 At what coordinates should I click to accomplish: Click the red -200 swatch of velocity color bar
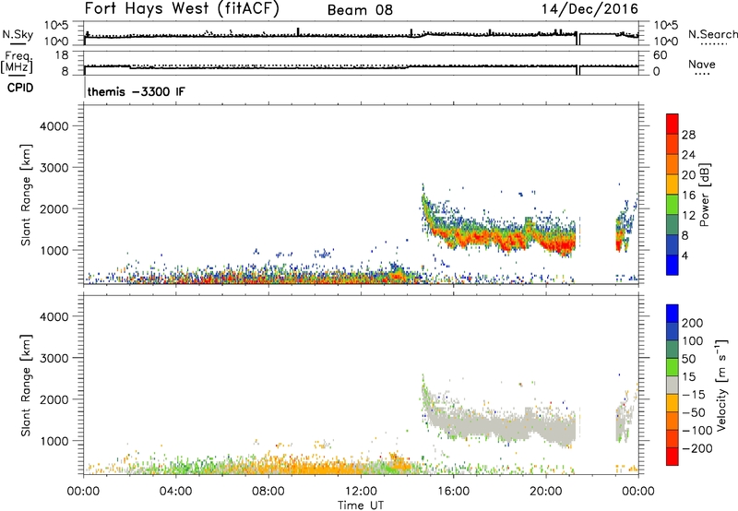(673, 457)
